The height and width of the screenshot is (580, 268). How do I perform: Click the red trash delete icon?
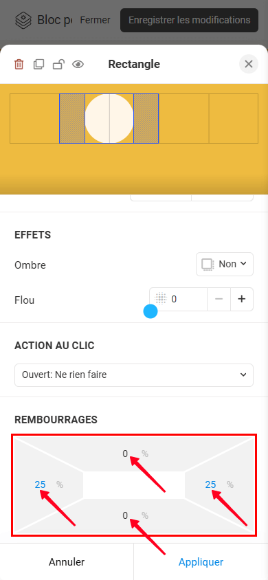[x=19, y=65]
